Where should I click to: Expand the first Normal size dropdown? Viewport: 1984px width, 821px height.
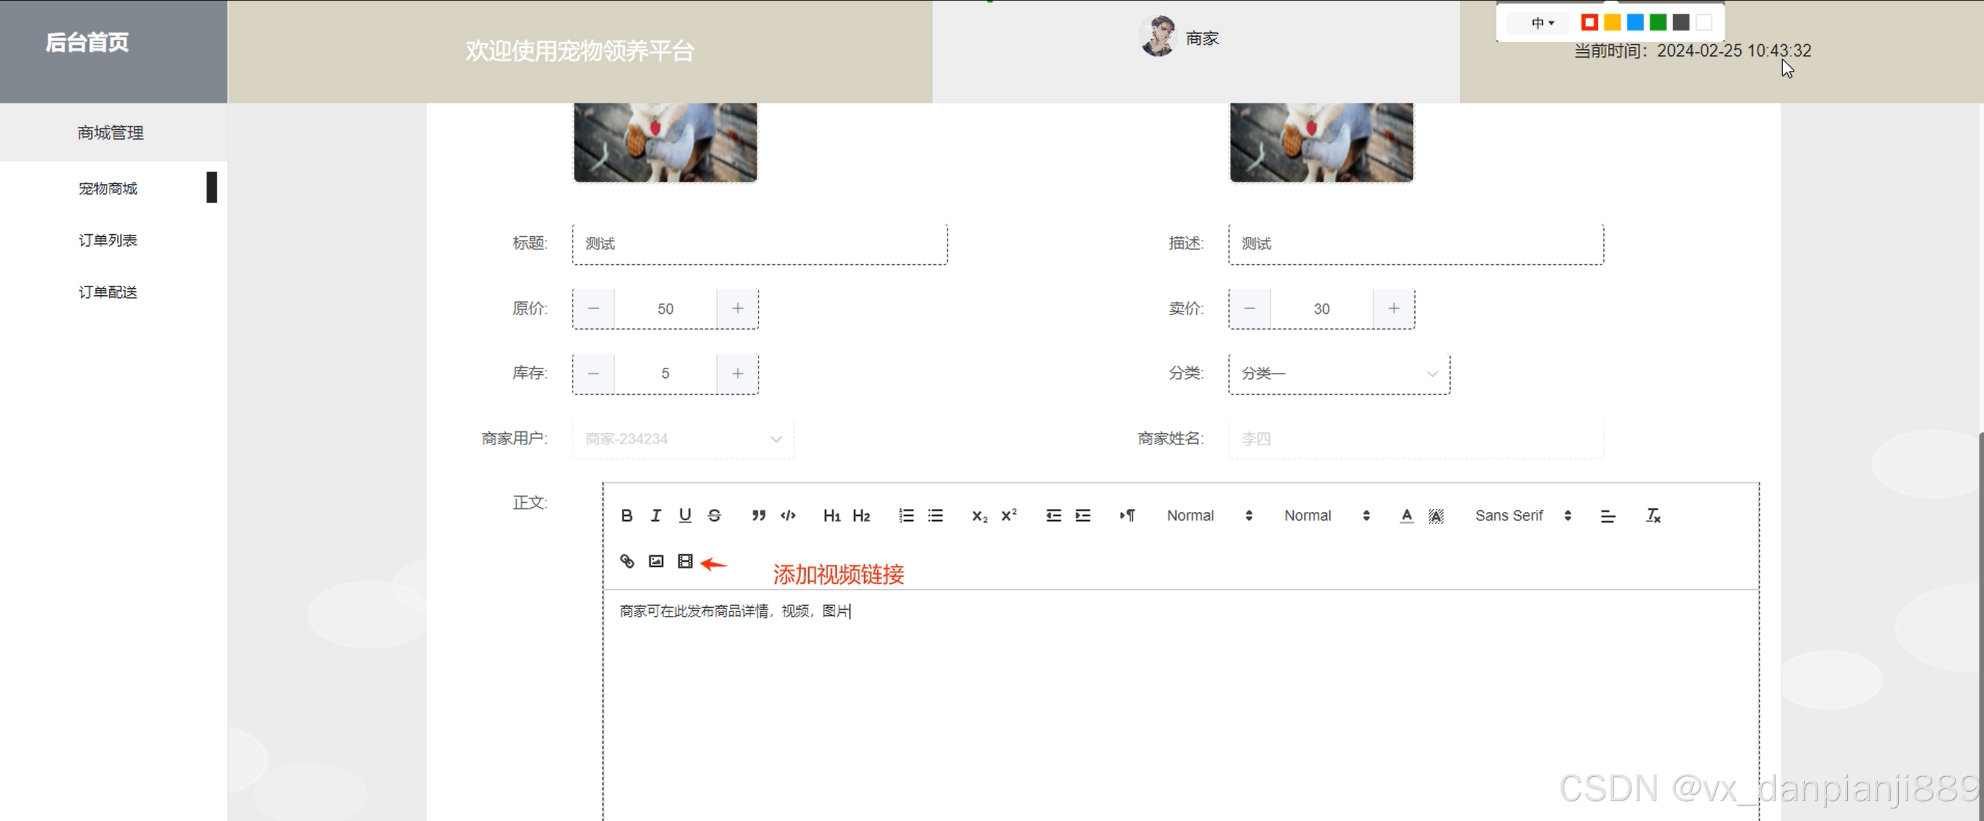tap(1209, 515)
